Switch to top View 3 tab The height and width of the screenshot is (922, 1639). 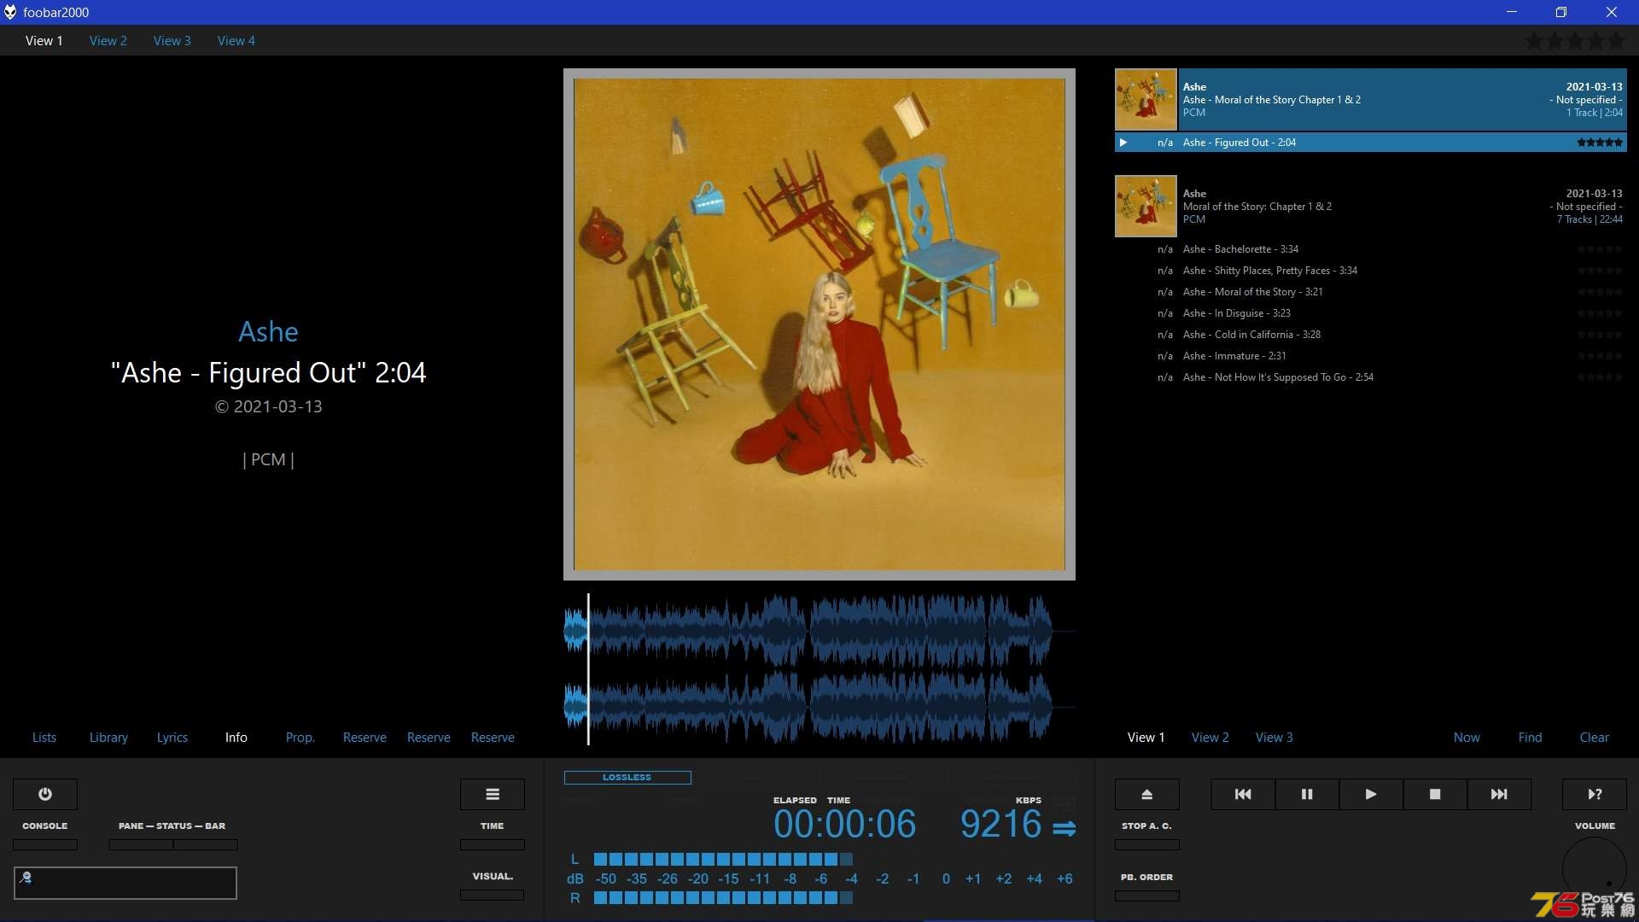coord(172,40)
